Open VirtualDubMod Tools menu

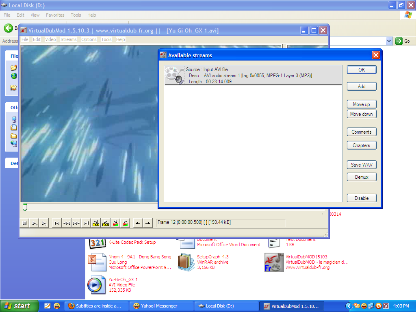pyautogui.click(x=106, y=39)
